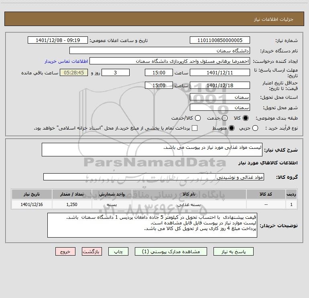Open مشاهده مدارک پیوستی (1) button
309x298 pixels.
(x=171, y=252)
